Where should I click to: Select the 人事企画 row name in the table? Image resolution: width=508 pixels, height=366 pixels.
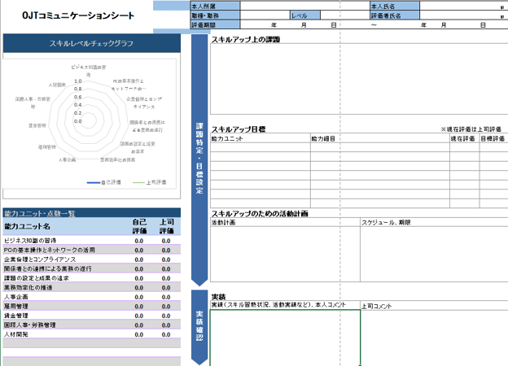coord(16,297)
